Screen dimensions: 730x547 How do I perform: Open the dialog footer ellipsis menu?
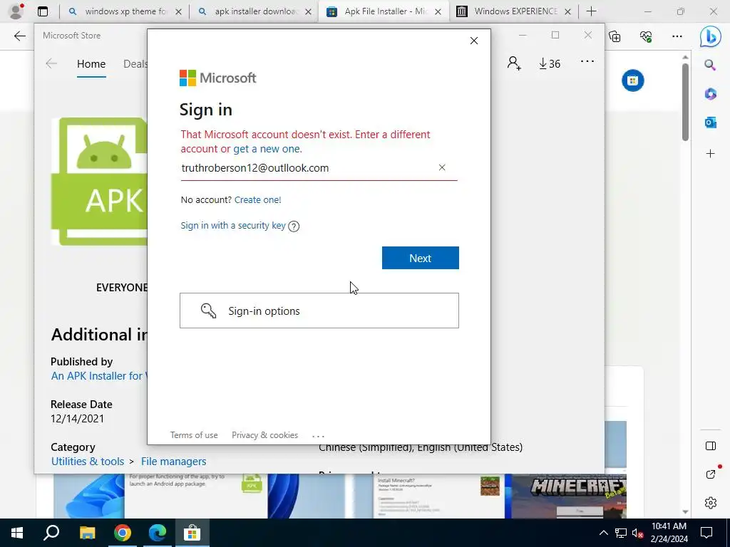319,436
